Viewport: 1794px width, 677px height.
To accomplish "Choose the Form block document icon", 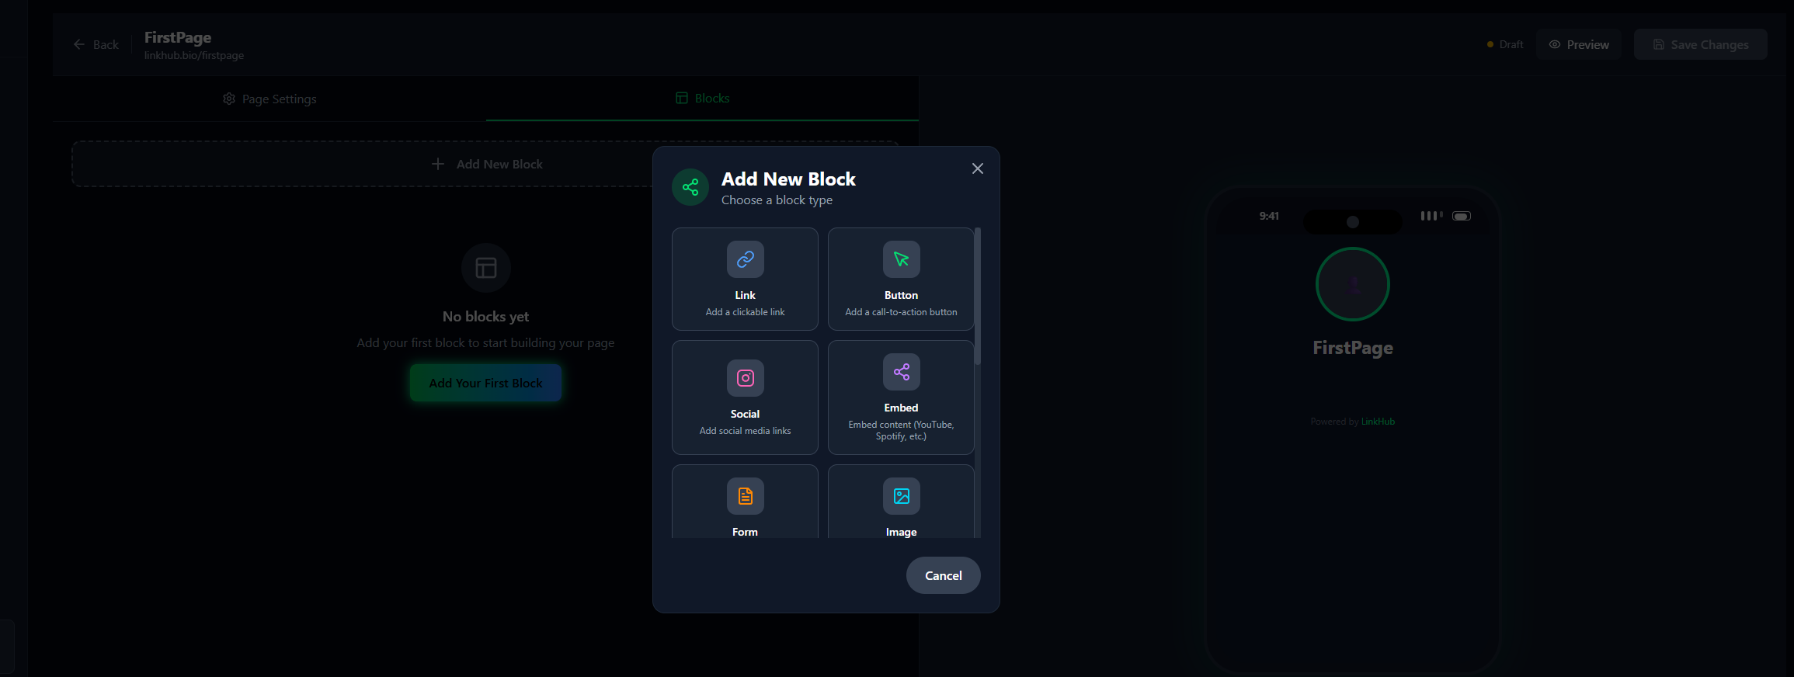I will [x=745, y=496].
